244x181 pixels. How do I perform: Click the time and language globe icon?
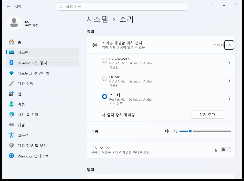[11, 114]
